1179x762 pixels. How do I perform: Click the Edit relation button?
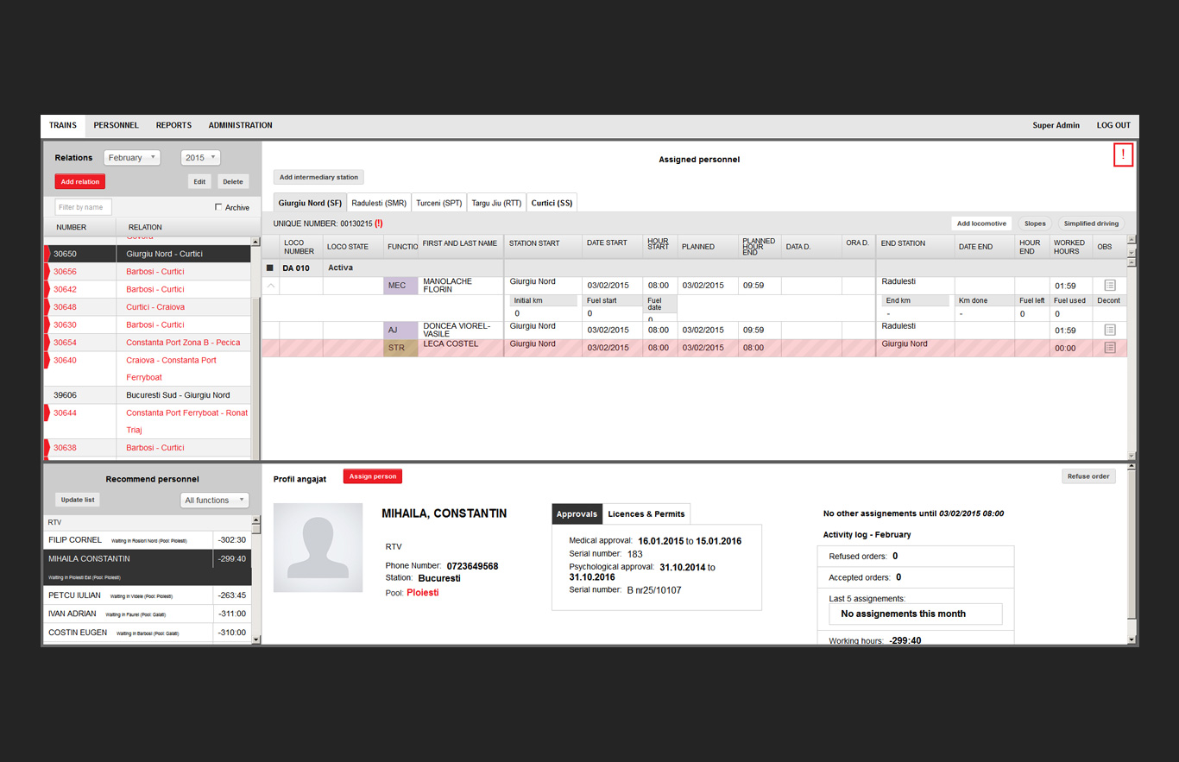199,181
